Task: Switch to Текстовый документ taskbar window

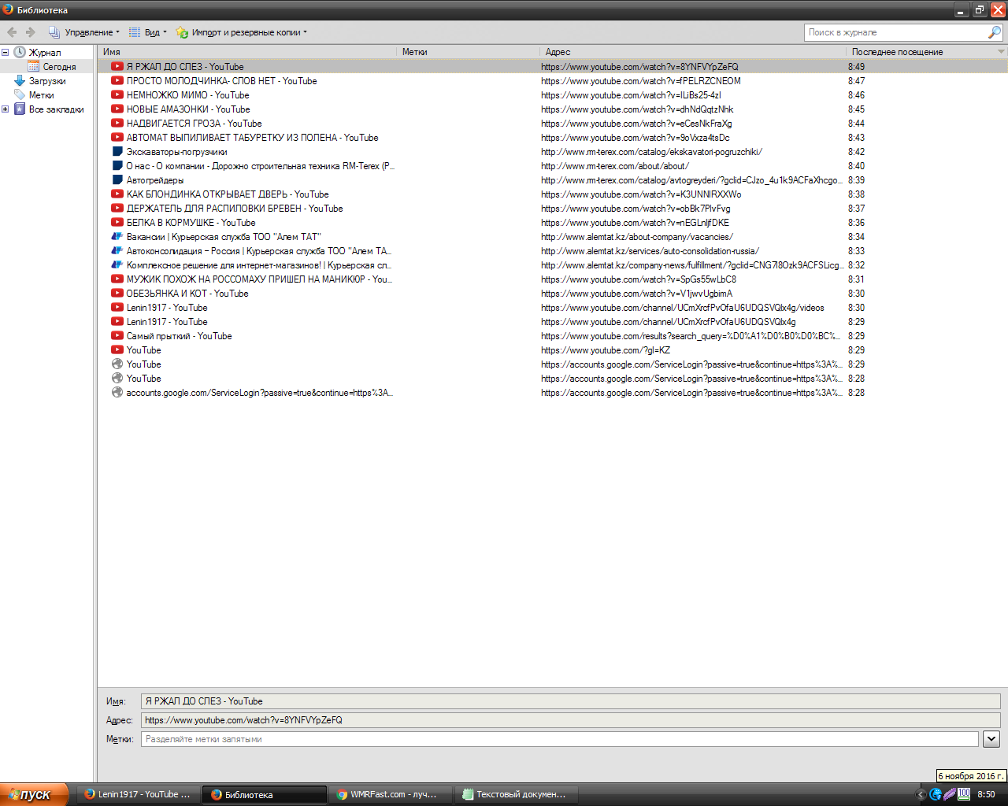Action: click(x=518, y=795)
